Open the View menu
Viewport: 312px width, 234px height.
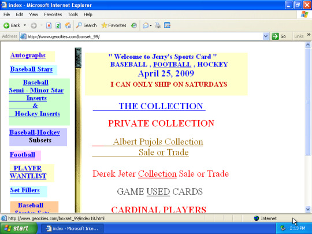[34, 14]
